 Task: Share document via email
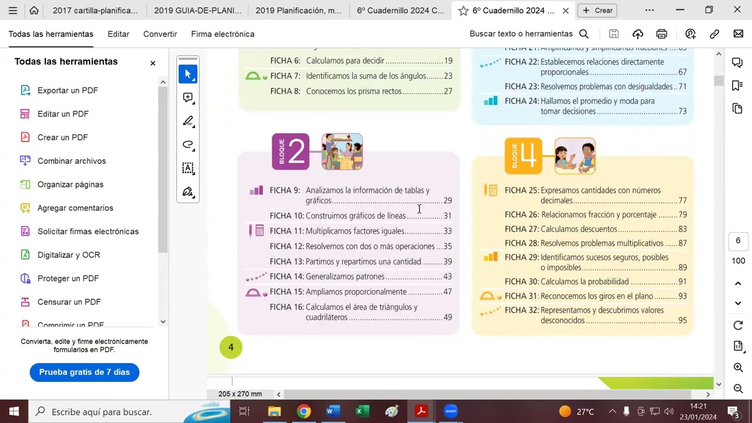coord(738,34)
